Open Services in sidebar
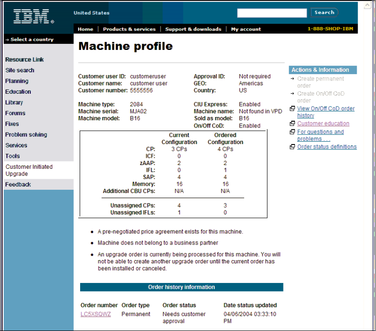The image size is (376, 331). [x=16, y=145]
